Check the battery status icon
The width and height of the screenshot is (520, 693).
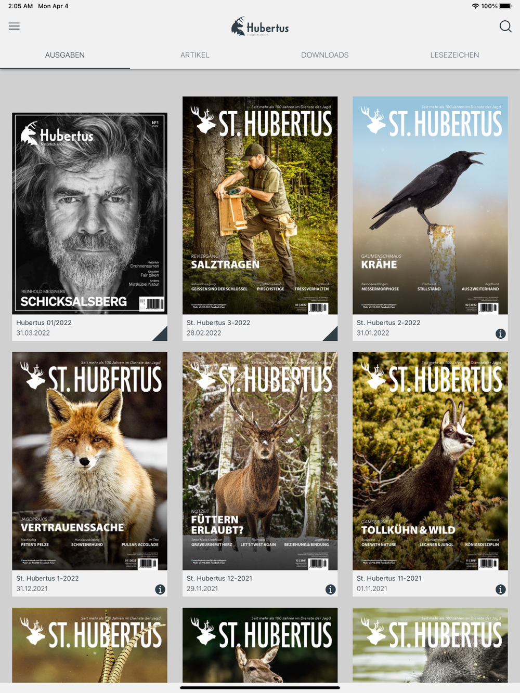[506, 6]
